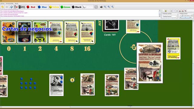194x109 pixels.
Task: Click the headline card beside the draw deck
Action: 133,27
